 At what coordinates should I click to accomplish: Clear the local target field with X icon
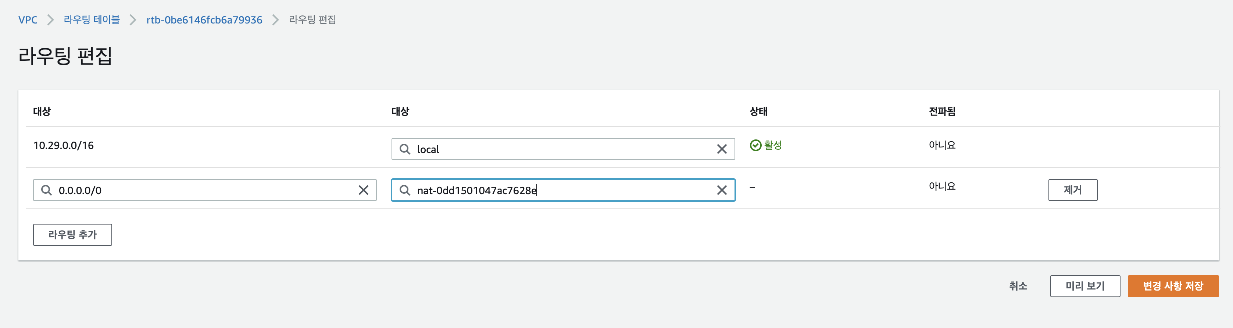pyautogui.click(x=722, y=149)
